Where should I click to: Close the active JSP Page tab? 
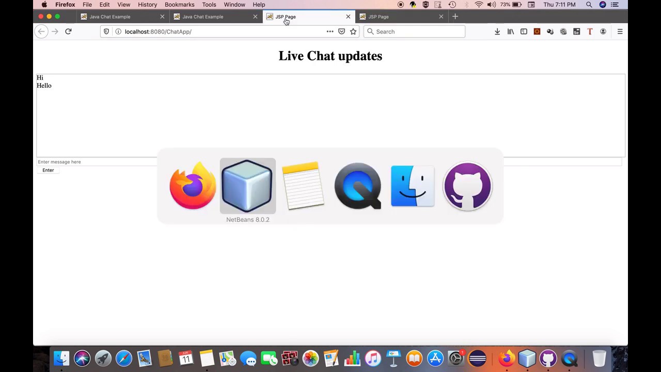[348, 17]
